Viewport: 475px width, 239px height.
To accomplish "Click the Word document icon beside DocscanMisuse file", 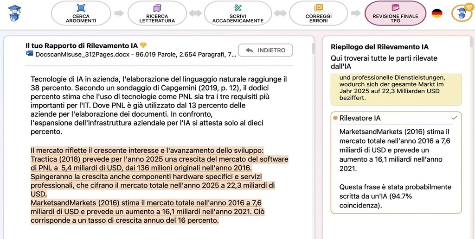I will (30, 54).
